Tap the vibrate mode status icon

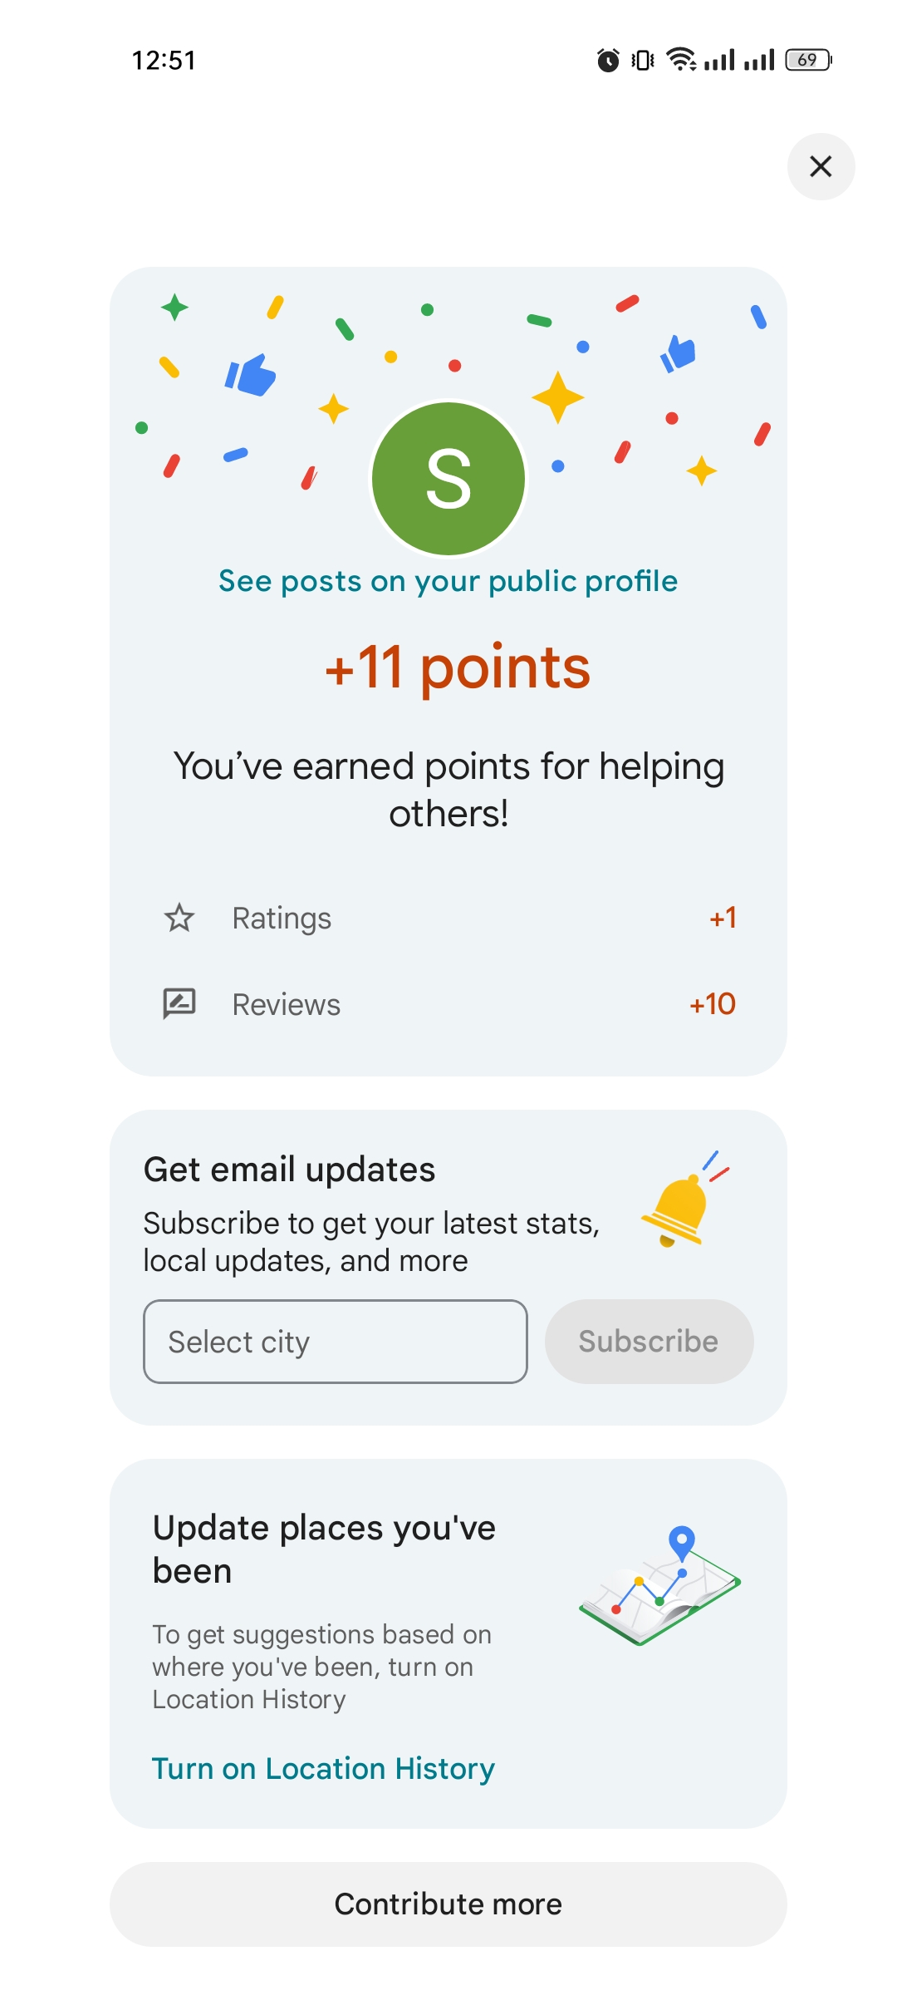(643, 60)
